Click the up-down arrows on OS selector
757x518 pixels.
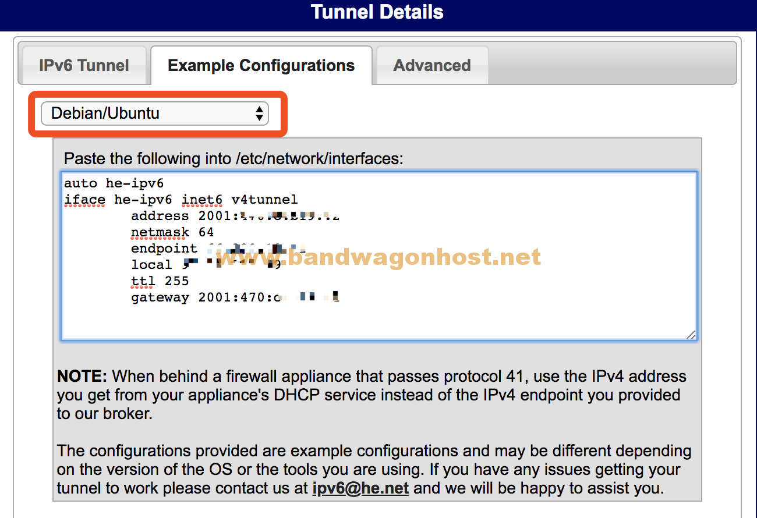point(260,113)
